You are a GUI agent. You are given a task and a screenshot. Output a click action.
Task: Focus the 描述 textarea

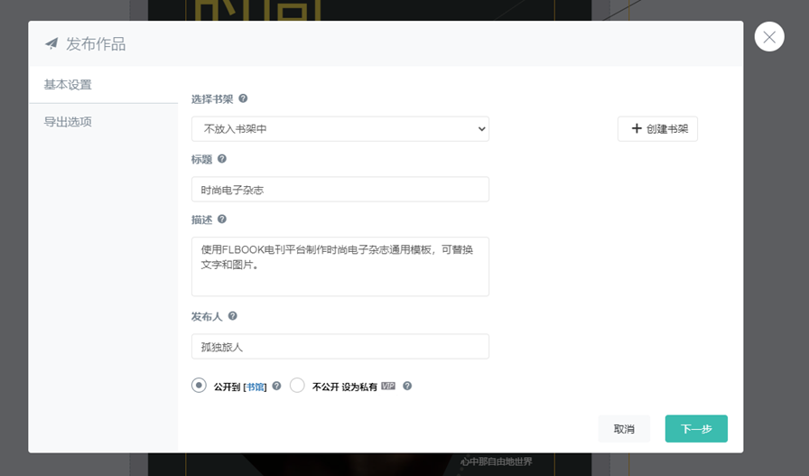[x=340, y=266]
